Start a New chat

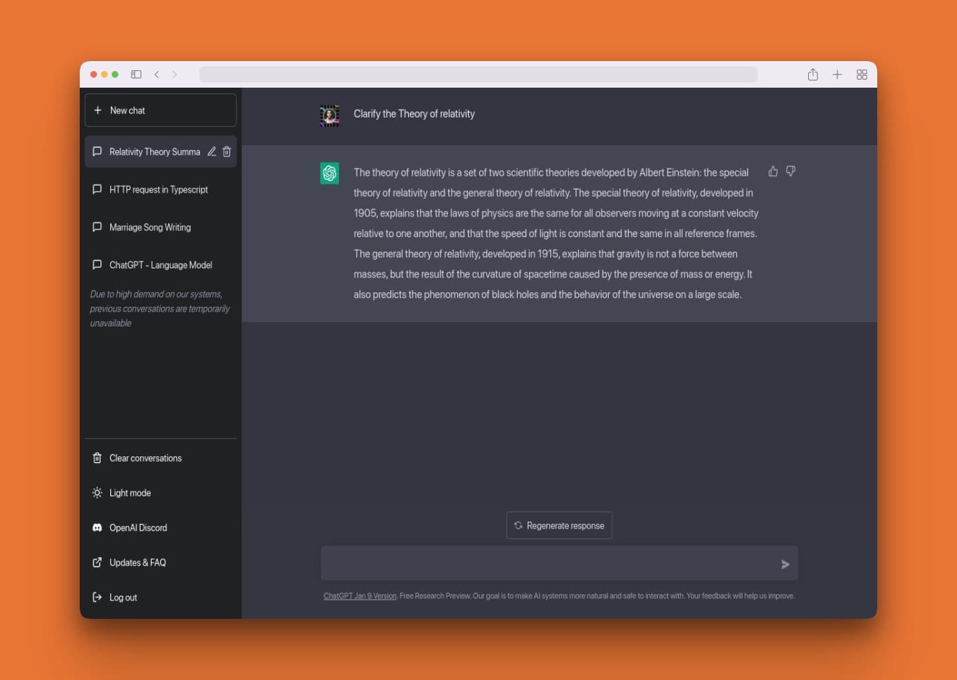click(160, 110)
